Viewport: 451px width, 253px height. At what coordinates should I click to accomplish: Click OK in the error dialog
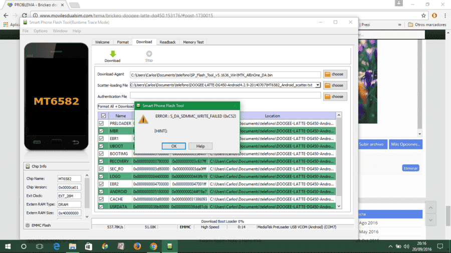click(174, 146)
